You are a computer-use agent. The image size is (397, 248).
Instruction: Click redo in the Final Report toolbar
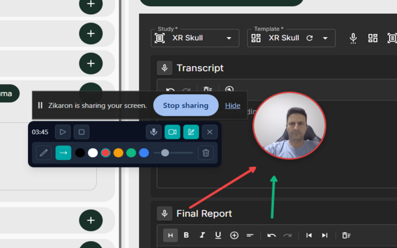click(x=287, y=236)
